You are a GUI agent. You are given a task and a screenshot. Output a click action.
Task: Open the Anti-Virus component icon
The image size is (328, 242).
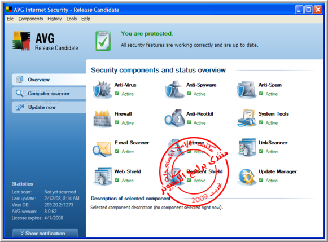tap(102, 90)
